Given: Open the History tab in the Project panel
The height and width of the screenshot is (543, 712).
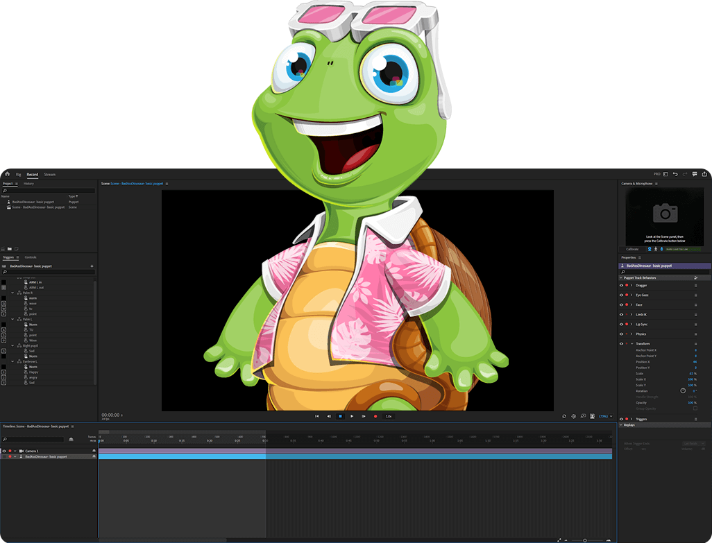Looking at the screenshot, I should (29, 183).
